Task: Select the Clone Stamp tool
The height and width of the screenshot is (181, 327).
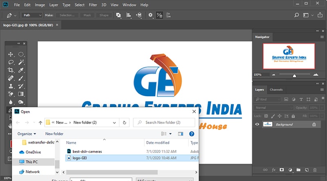Action: (11, 86)
